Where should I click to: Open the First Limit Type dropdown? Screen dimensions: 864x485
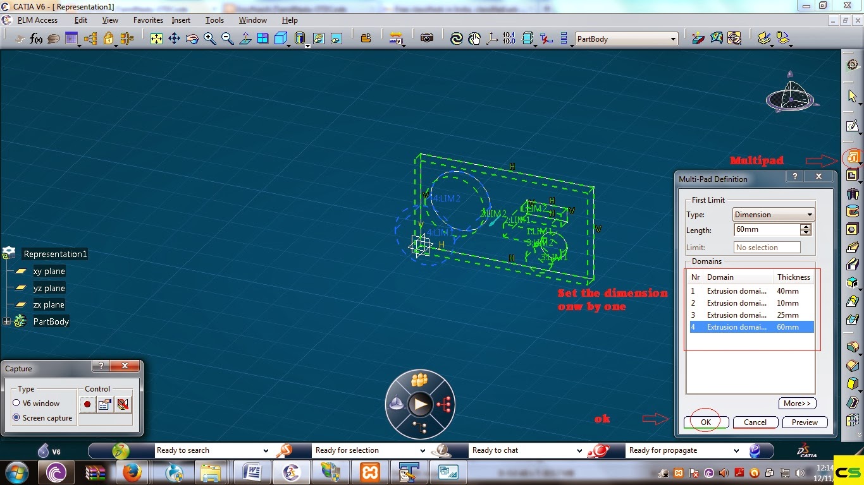(810, 214)
